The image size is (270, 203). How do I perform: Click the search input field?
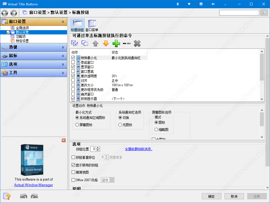239,13
